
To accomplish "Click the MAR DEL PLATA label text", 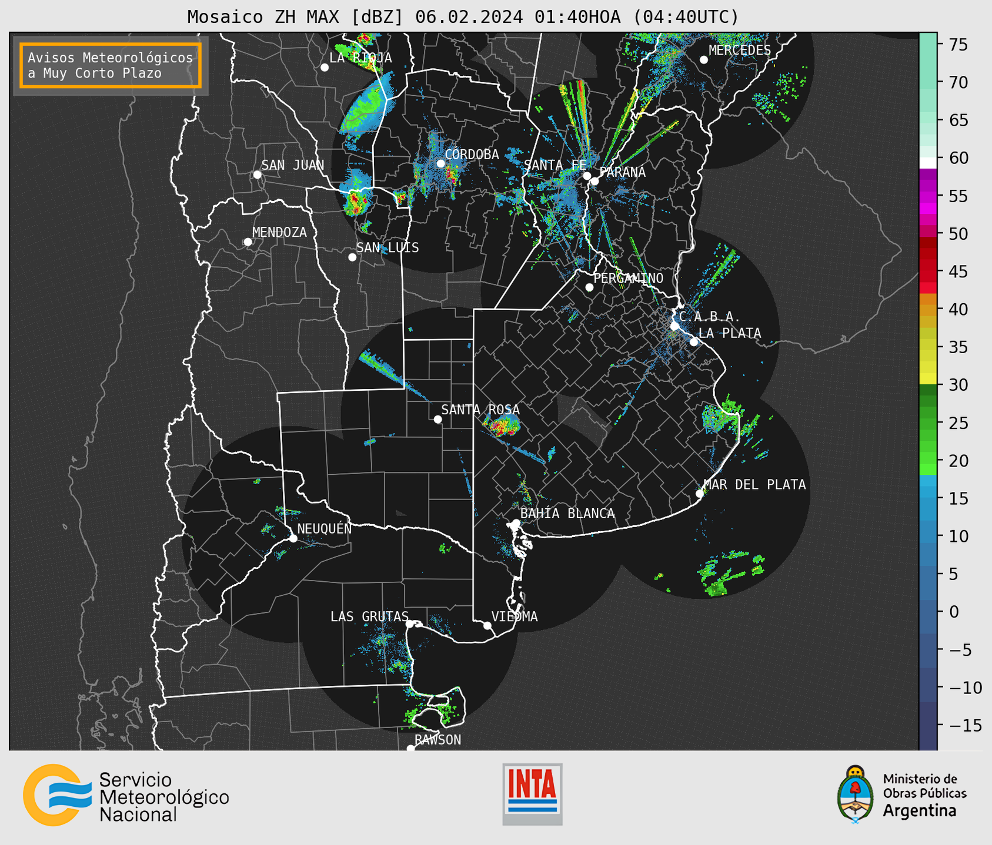I will click(754, 485).
